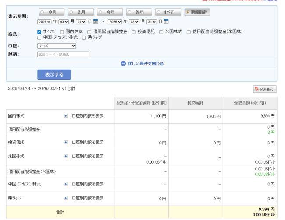The image size is (285, 220).
Task: Click the PDF表示 icon button
Action: [x=264, y=89]
